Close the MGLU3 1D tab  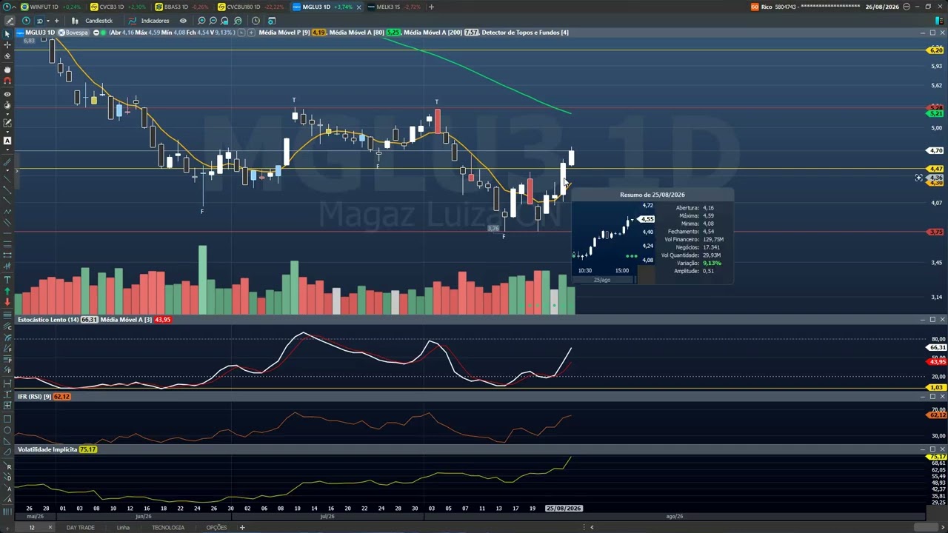[359, 7]
